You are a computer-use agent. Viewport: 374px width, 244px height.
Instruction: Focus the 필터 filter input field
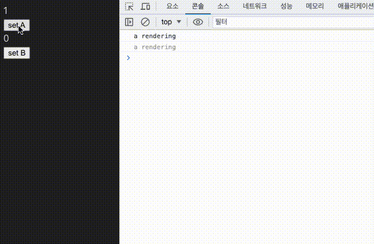pos(293,22)
